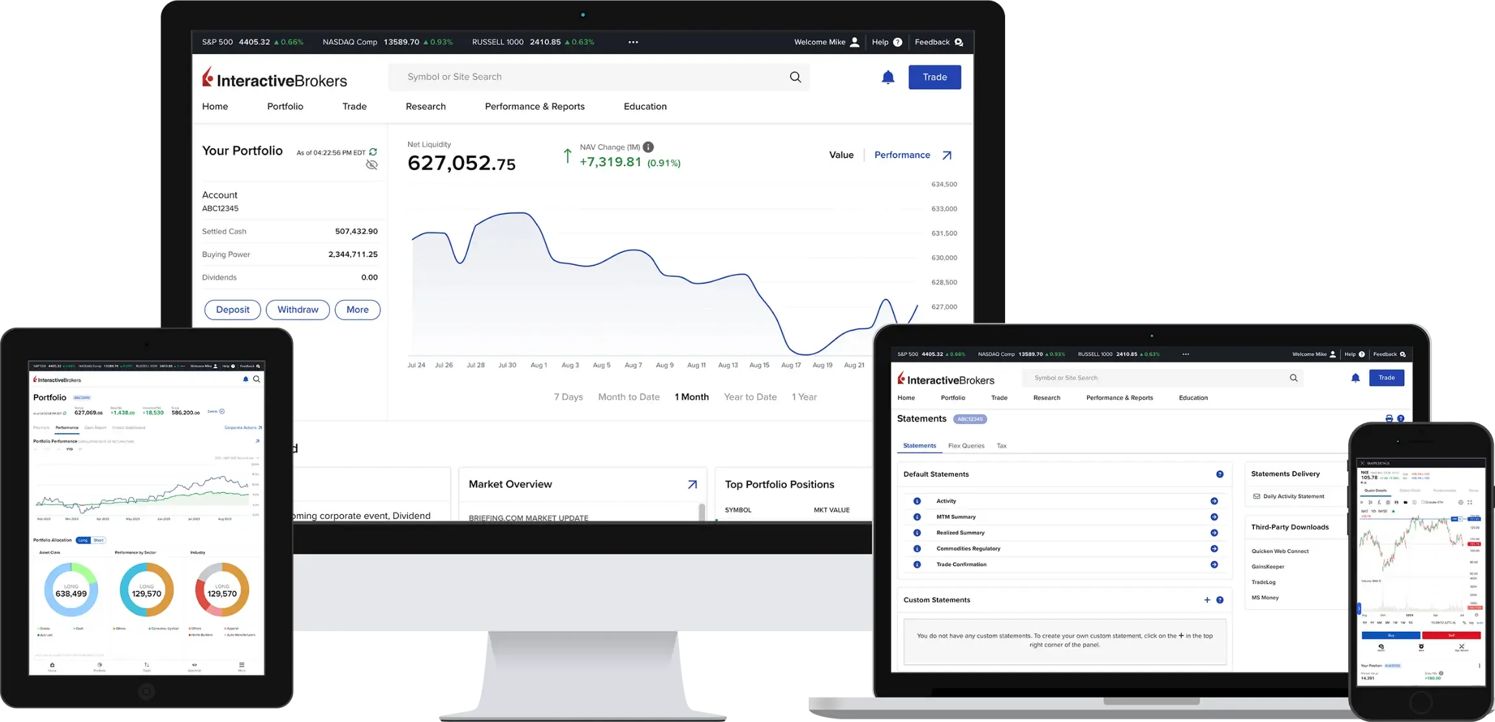Select the Education menu tab
1495x722 pixels.
(645, 106)
